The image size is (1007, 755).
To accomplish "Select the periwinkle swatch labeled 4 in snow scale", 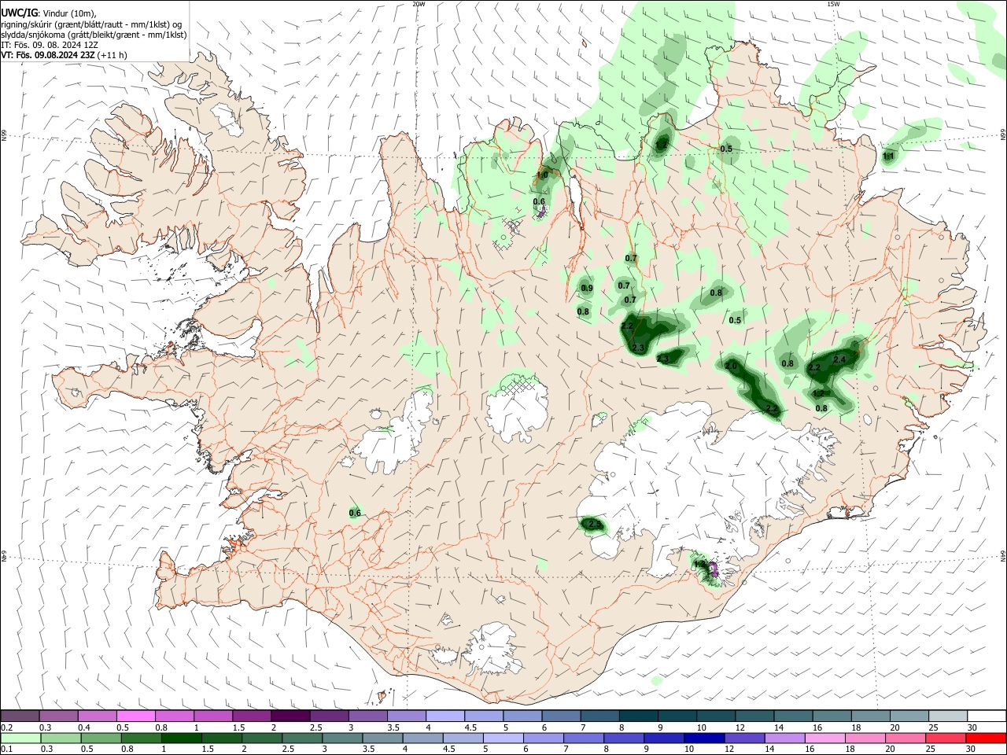I will 445,716.
